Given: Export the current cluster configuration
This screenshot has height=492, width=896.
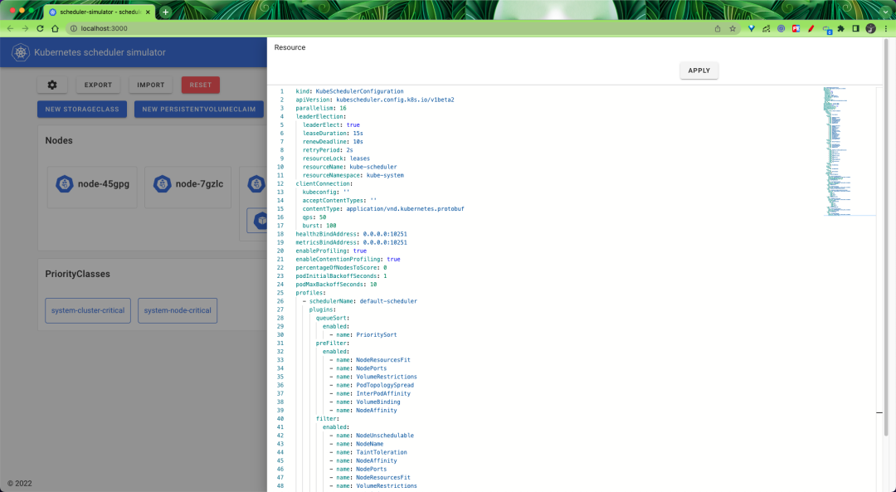Looking at the screenshot, I should [98, 85].
